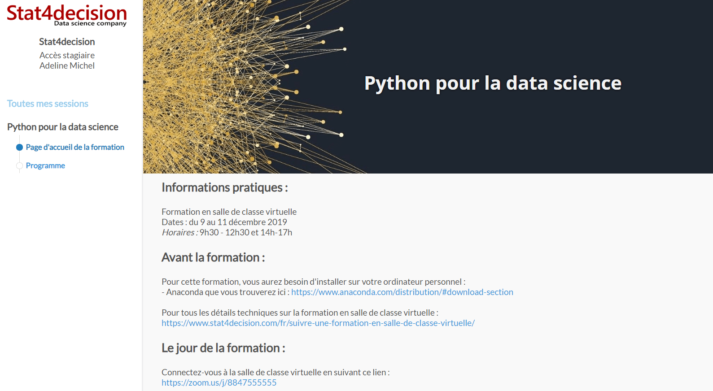Viewport: 713px width, 391px height.
Task: Open the Page d'accueil de la formation link
Action: click(75, 147)
